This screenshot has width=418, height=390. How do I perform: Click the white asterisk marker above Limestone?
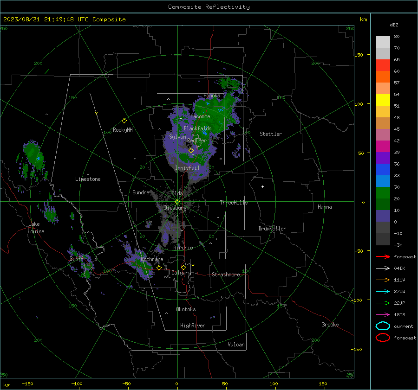point(88,175)
